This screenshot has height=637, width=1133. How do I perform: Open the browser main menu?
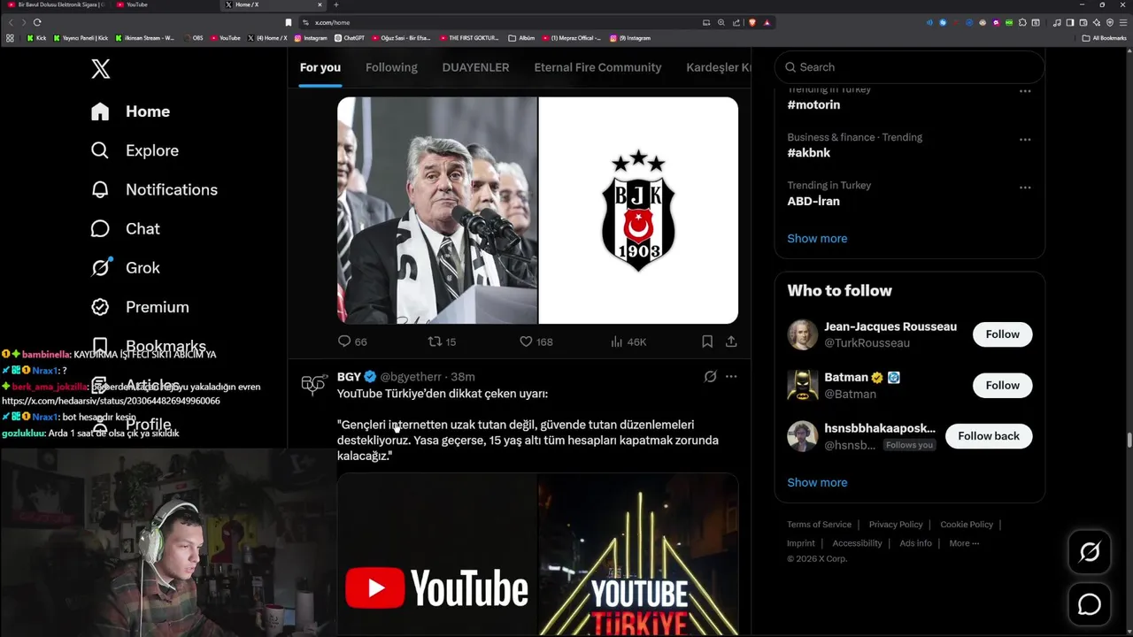point(1123,22)
